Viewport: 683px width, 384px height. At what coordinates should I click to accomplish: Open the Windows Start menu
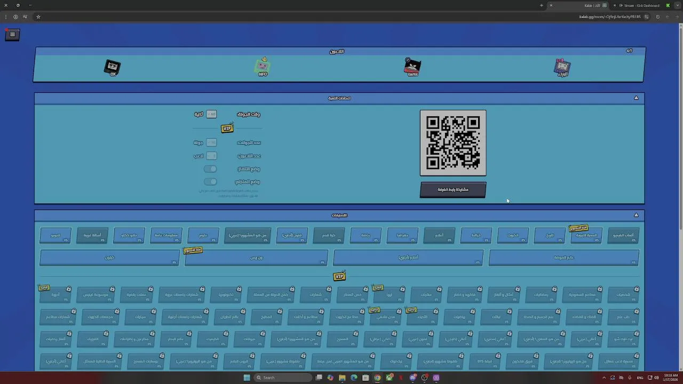pos(247,378)
